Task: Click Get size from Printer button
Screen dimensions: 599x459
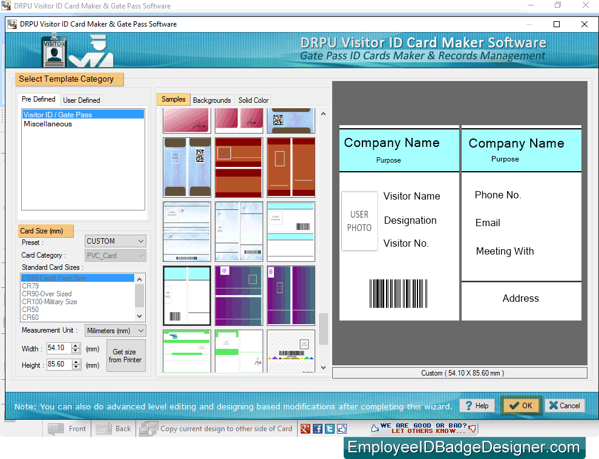Action: point(126,356)
